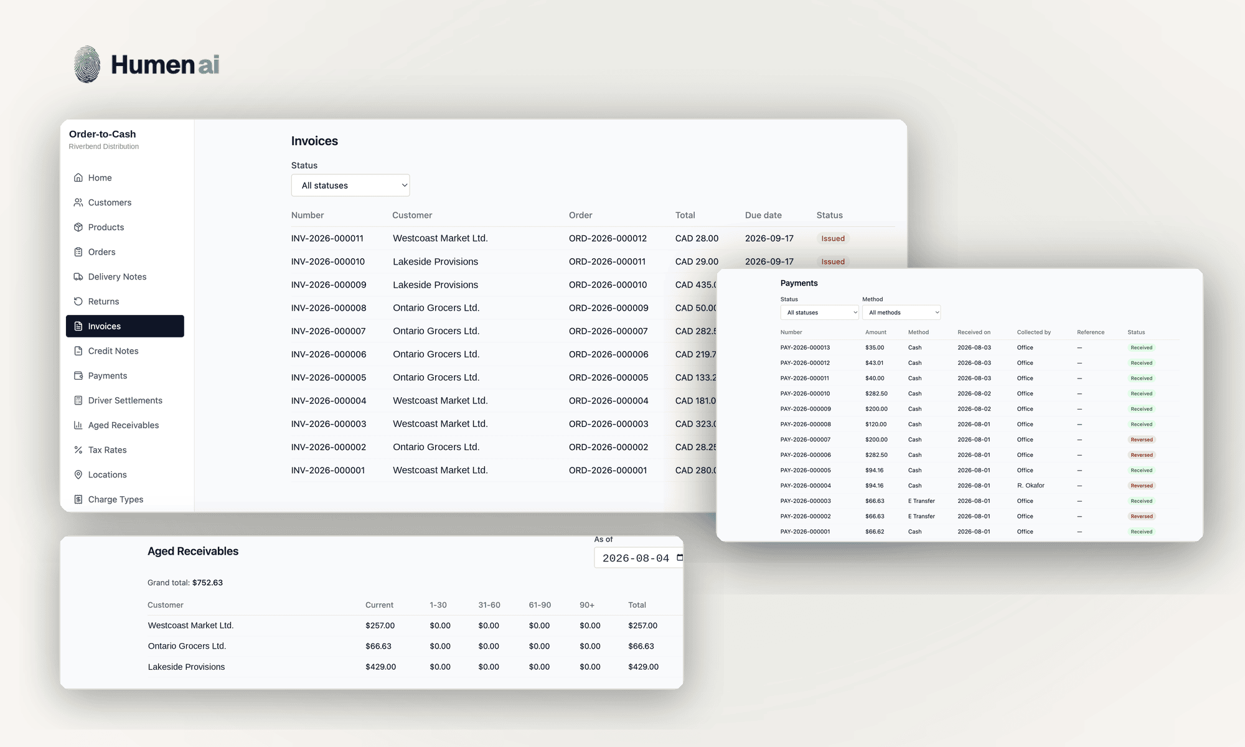Image resolution: width=1245 pixels, height=747 pixels.
Task: Go to Home in sidebar menu
Action: point(125,177)
